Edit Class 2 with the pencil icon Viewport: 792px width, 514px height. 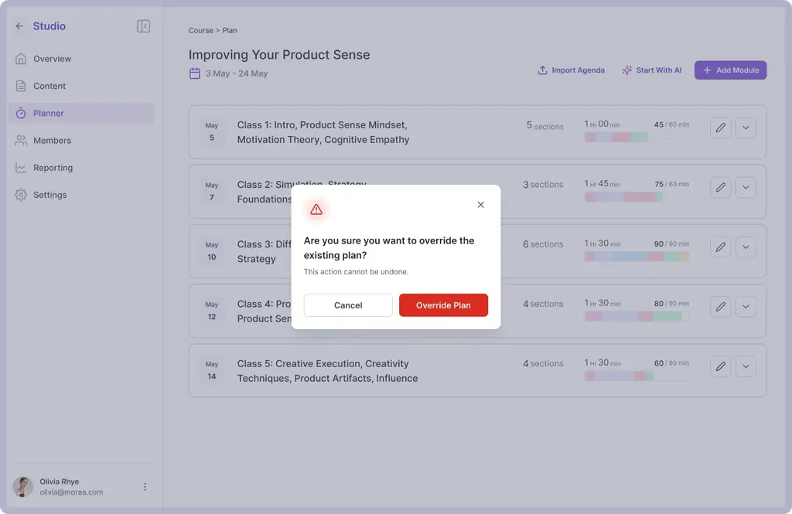(x=720, y=187)
